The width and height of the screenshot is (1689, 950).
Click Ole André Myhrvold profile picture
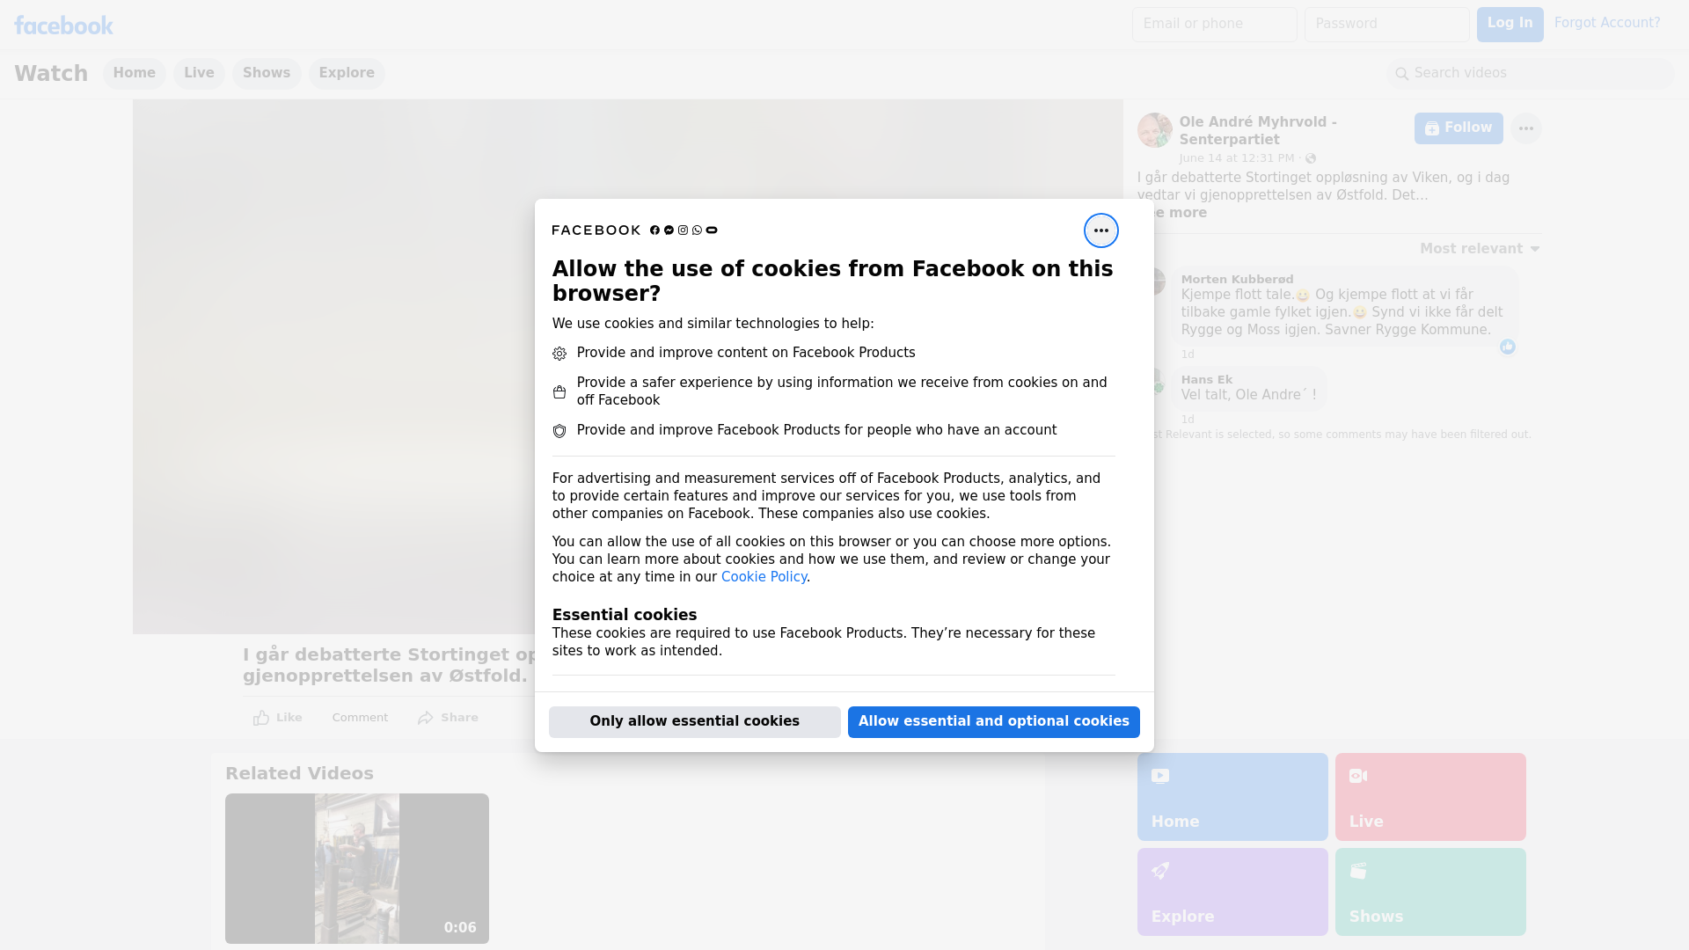(x=1154, y=130)
